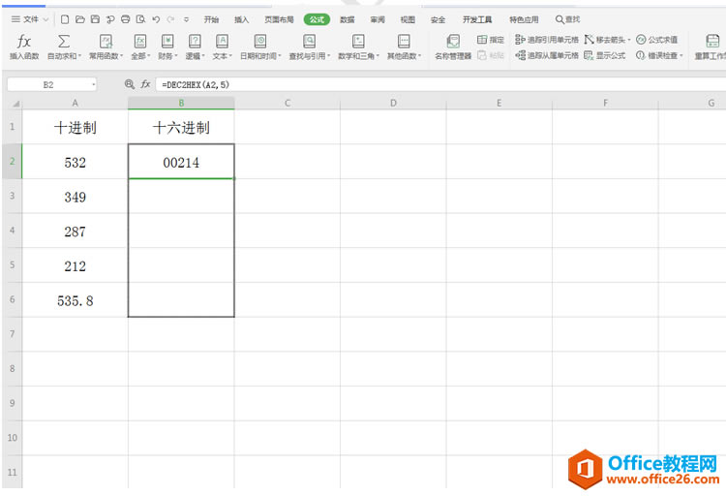The image size is (726, 496).
Task: Click cell A5 with value 212
Action: tap(75, 265)
